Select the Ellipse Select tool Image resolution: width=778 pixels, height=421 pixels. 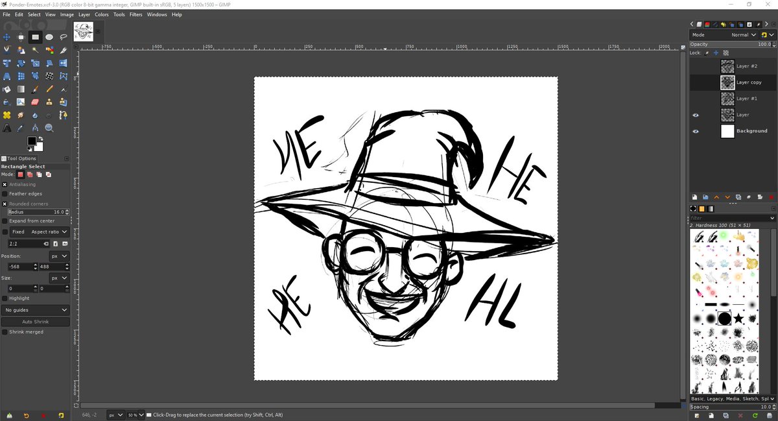(49, 37)
